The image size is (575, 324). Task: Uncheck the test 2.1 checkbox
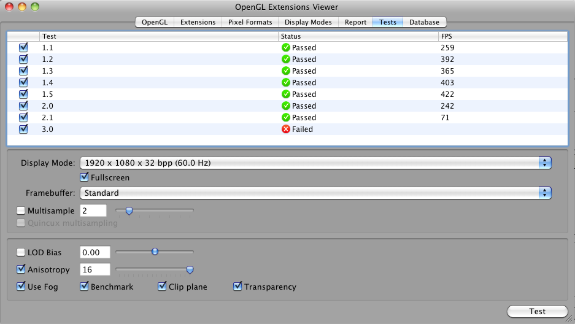[x=23, y=118]
